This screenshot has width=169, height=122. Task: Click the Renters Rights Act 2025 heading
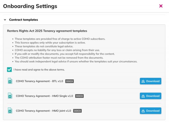(47, 31)
